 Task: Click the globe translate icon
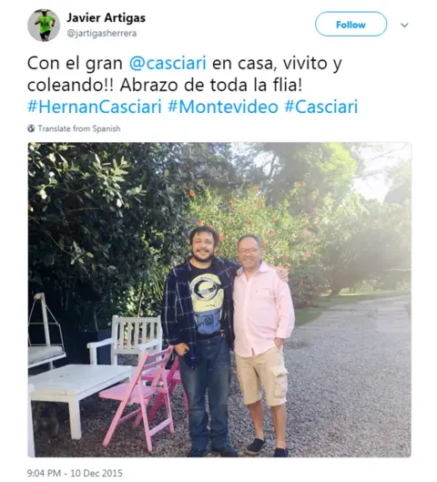pos(31,128)
